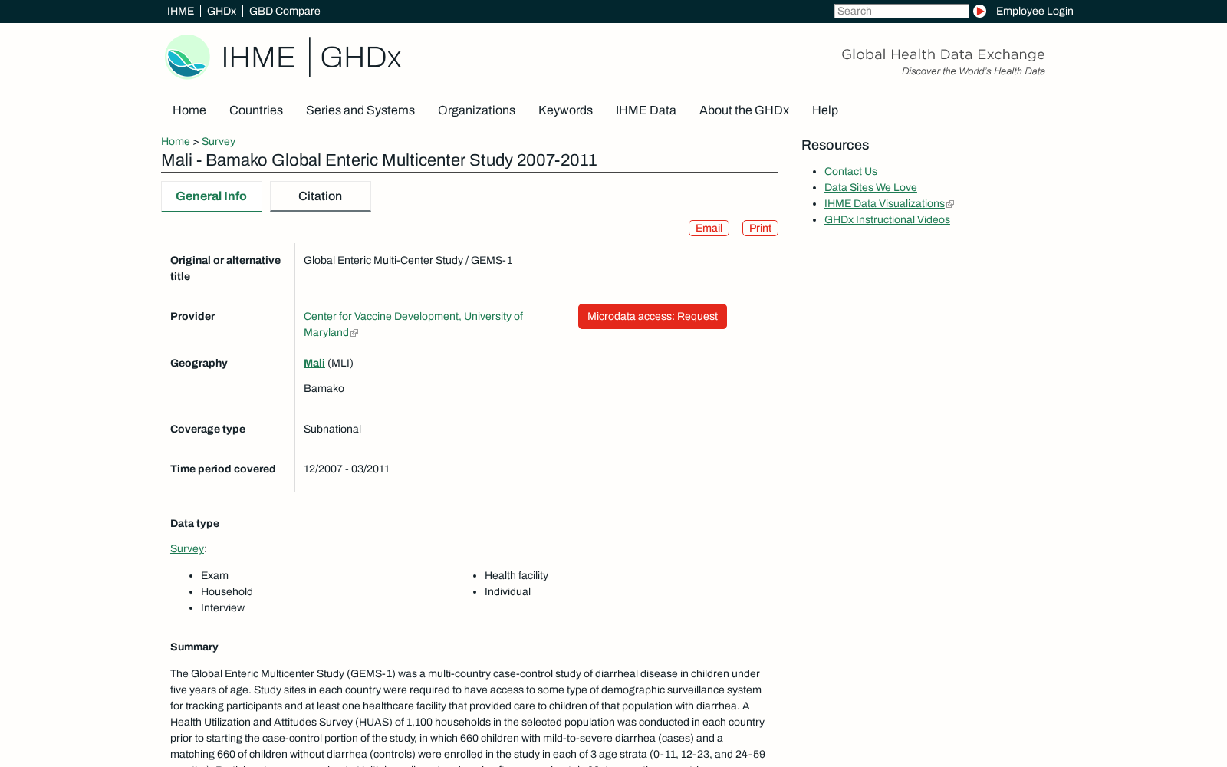This screenshot has width=1227, height=767.
Task: Click the Subnational coverage type value
Action: click(x=332, y=429)
